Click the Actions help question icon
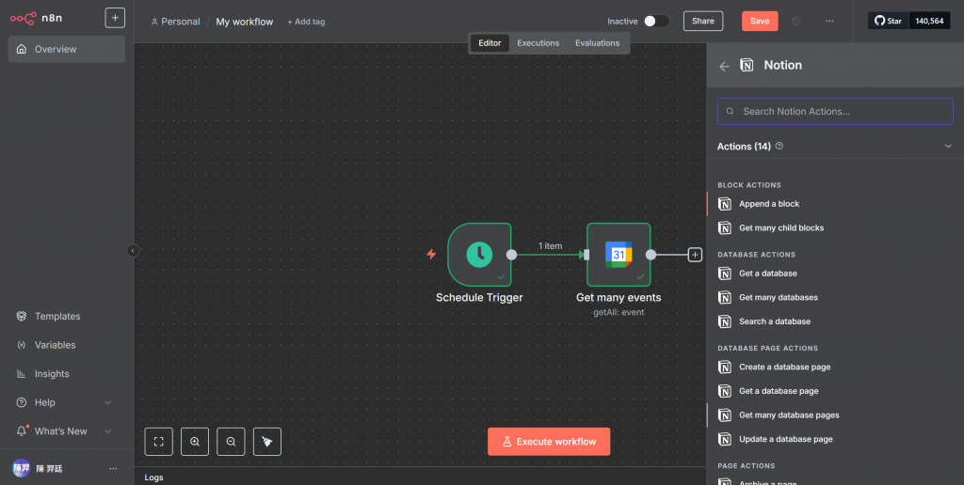 pyautogui.click(x=779, y=146)
